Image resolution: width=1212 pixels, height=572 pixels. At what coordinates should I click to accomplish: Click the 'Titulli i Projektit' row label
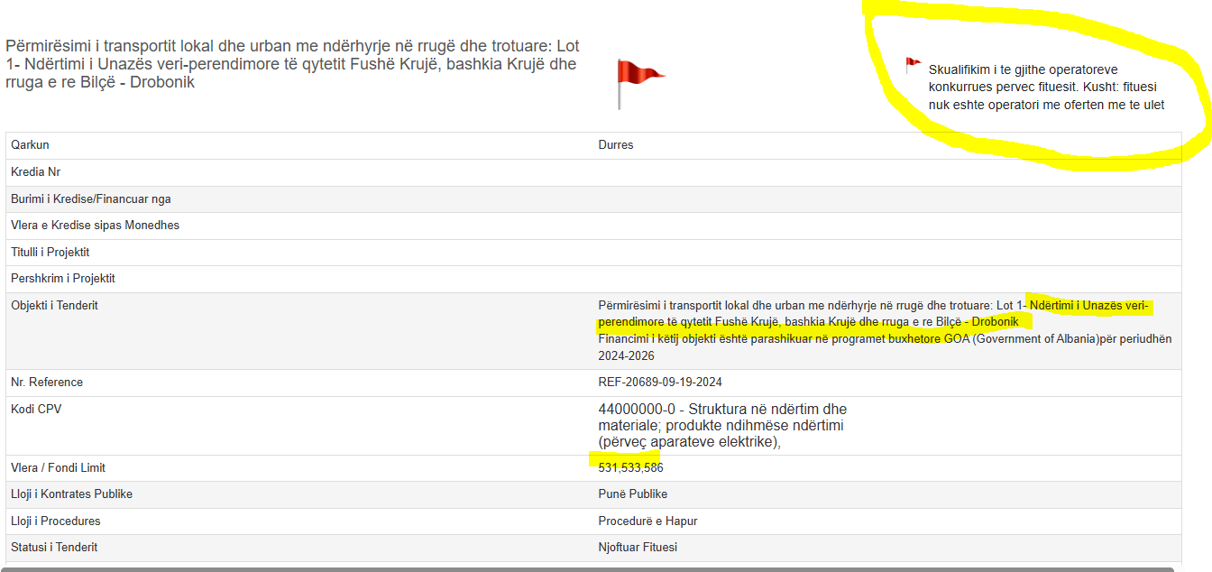[50, 253]
